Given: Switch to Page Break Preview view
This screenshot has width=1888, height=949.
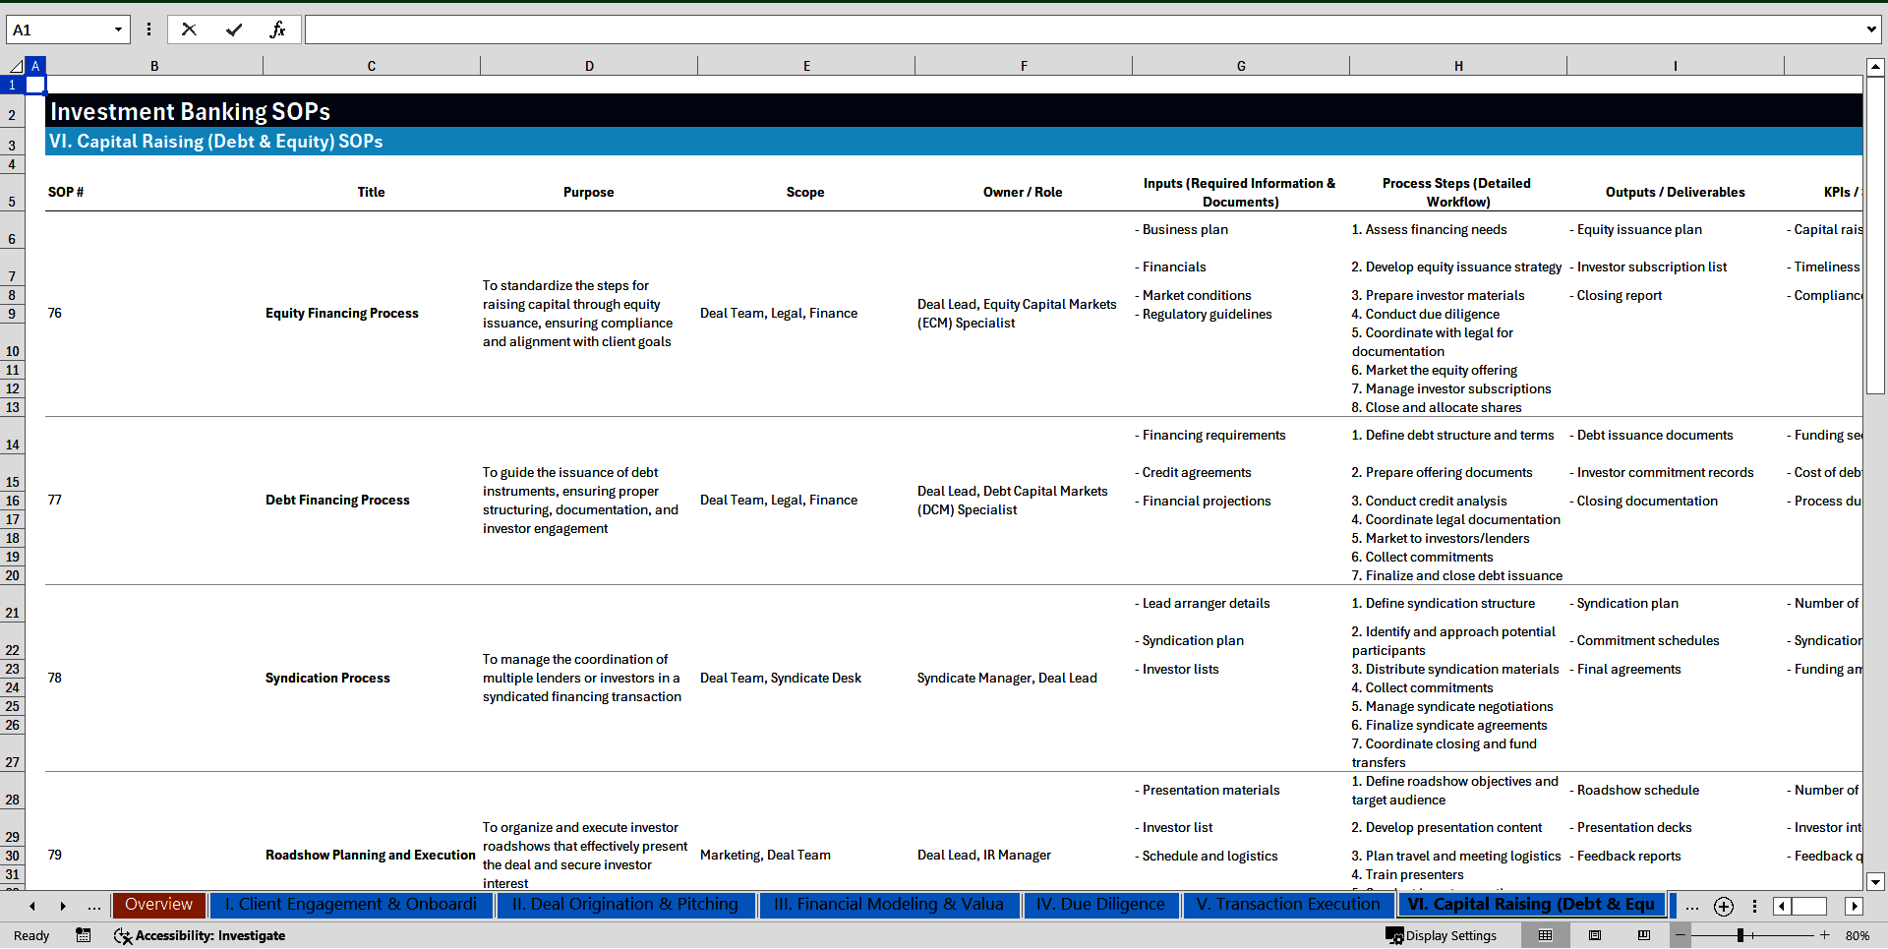Looking at the screenshot, I should pos(1644,935).
